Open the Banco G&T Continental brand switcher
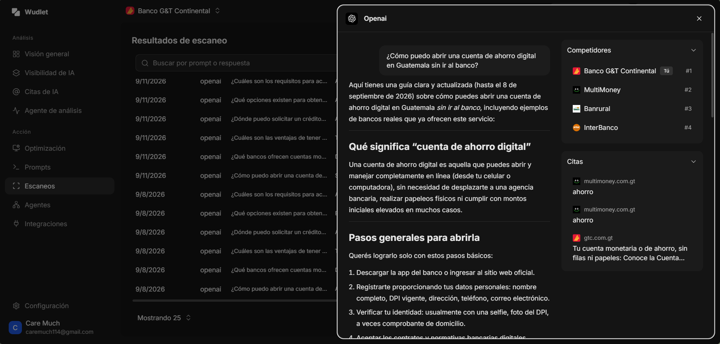Image resolution: width=720 pixels, height=344 pixels. (x=173, y=11)
